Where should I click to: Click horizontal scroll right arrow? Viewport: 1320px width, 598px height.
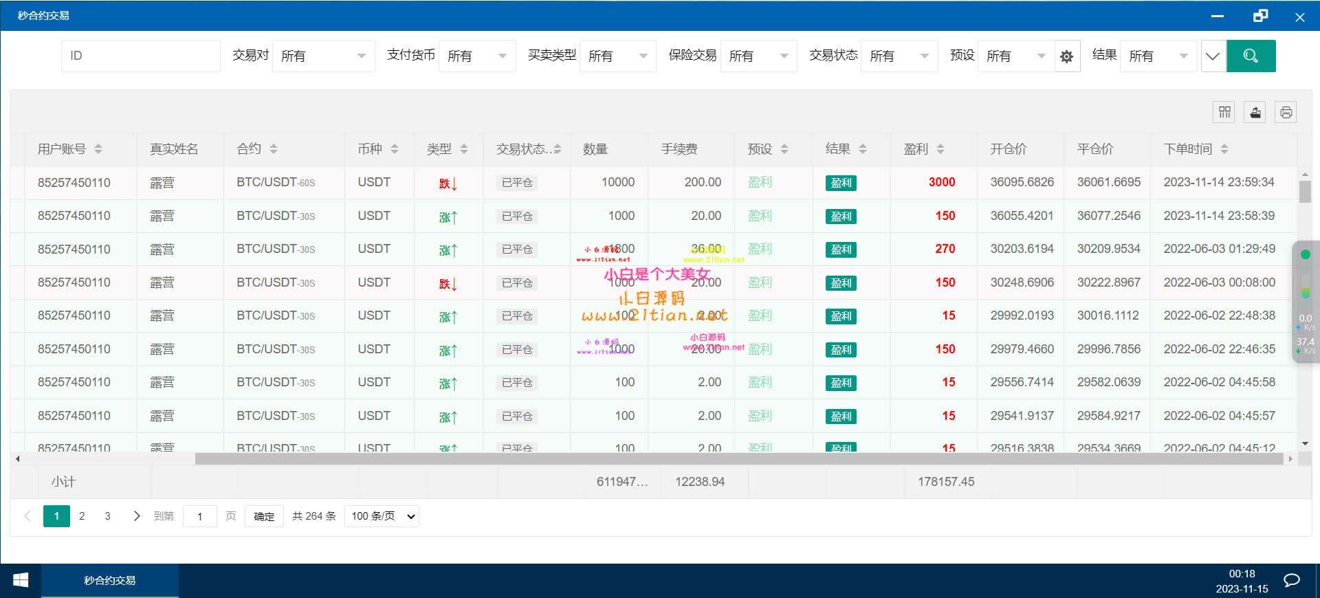point(1290,458)
